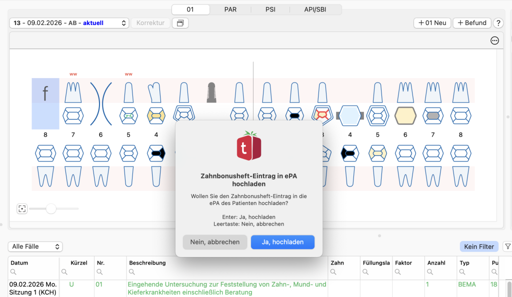Click the fit-to-view zoom icon
Image resolution: width=512 pixels, height=297 pixels.
(x=21, y=208)
